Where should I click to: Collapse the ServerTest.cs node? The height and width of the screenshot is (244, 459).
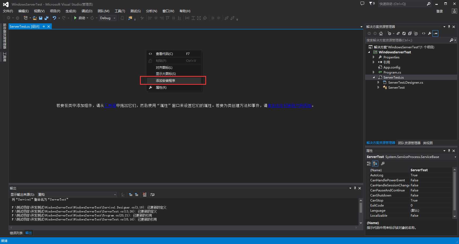[374, 78]
